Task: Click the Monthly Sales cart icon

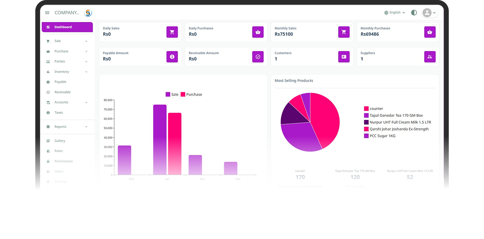Action: tap(344, 32)
